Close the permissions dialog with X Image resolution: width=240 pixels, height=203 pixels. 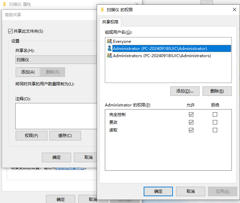pyautogui.click(x=234, y=10)
